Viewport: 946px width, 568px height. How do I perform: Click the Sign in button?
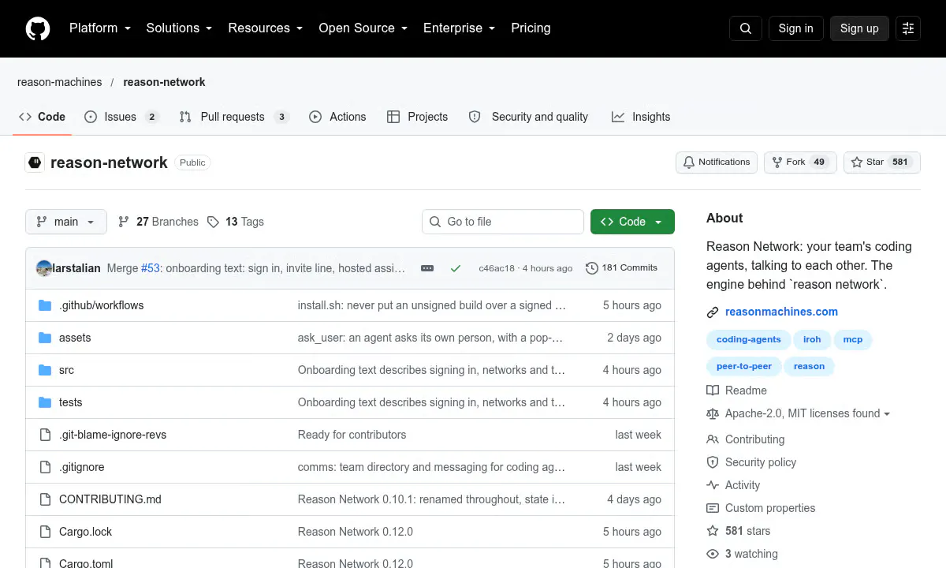(795, 28)
